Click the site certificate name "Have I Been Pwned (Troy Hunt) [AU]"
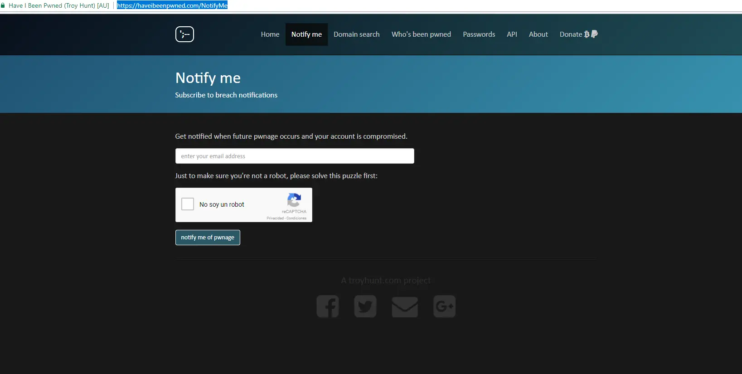This screenshot has width=742, height=374. click(x=59, y=5)
